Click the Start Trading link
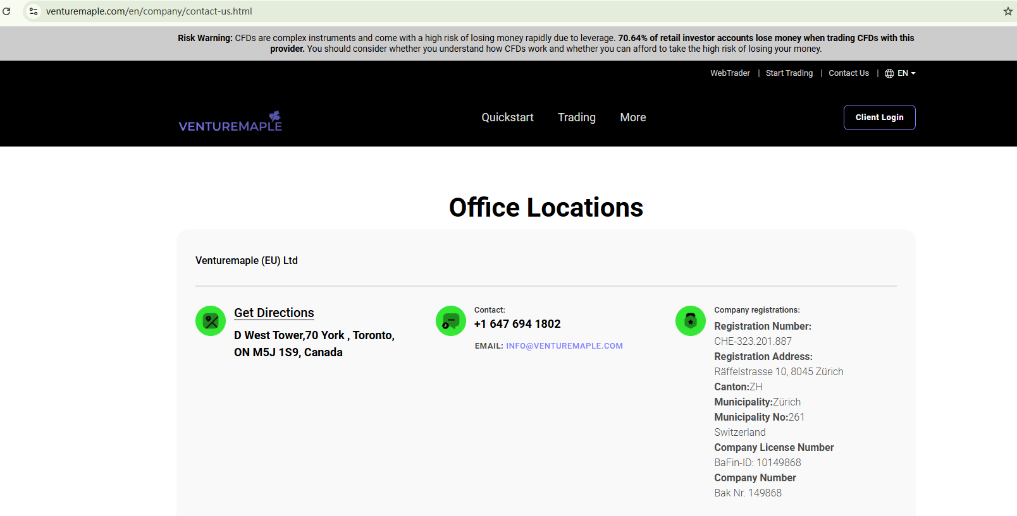The height and width of the screenshot is (516, 1017). pos(789,73)
